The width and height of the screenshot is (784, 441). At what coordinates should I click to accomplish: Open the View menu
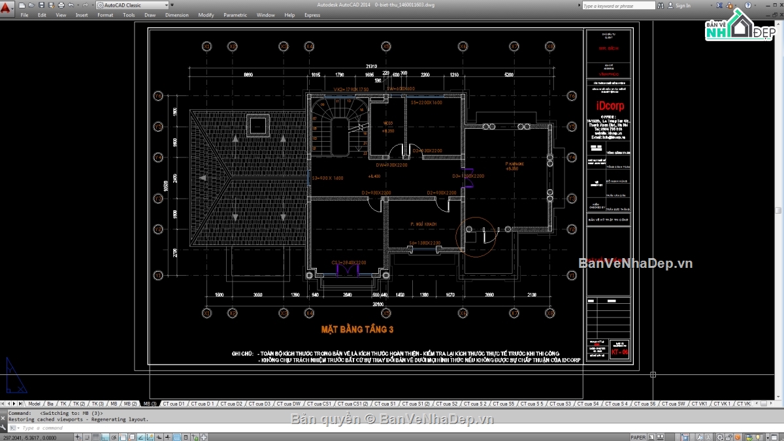[x=61, y=15]
